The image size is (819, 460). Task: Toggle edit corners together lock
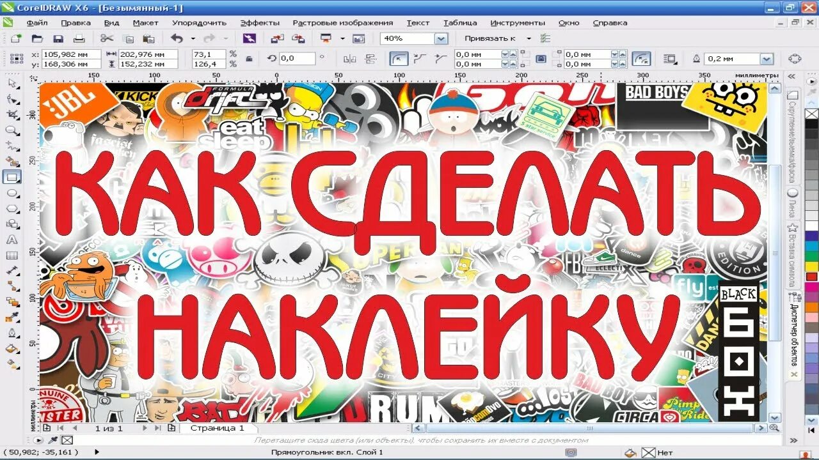(x=541, y=59)
